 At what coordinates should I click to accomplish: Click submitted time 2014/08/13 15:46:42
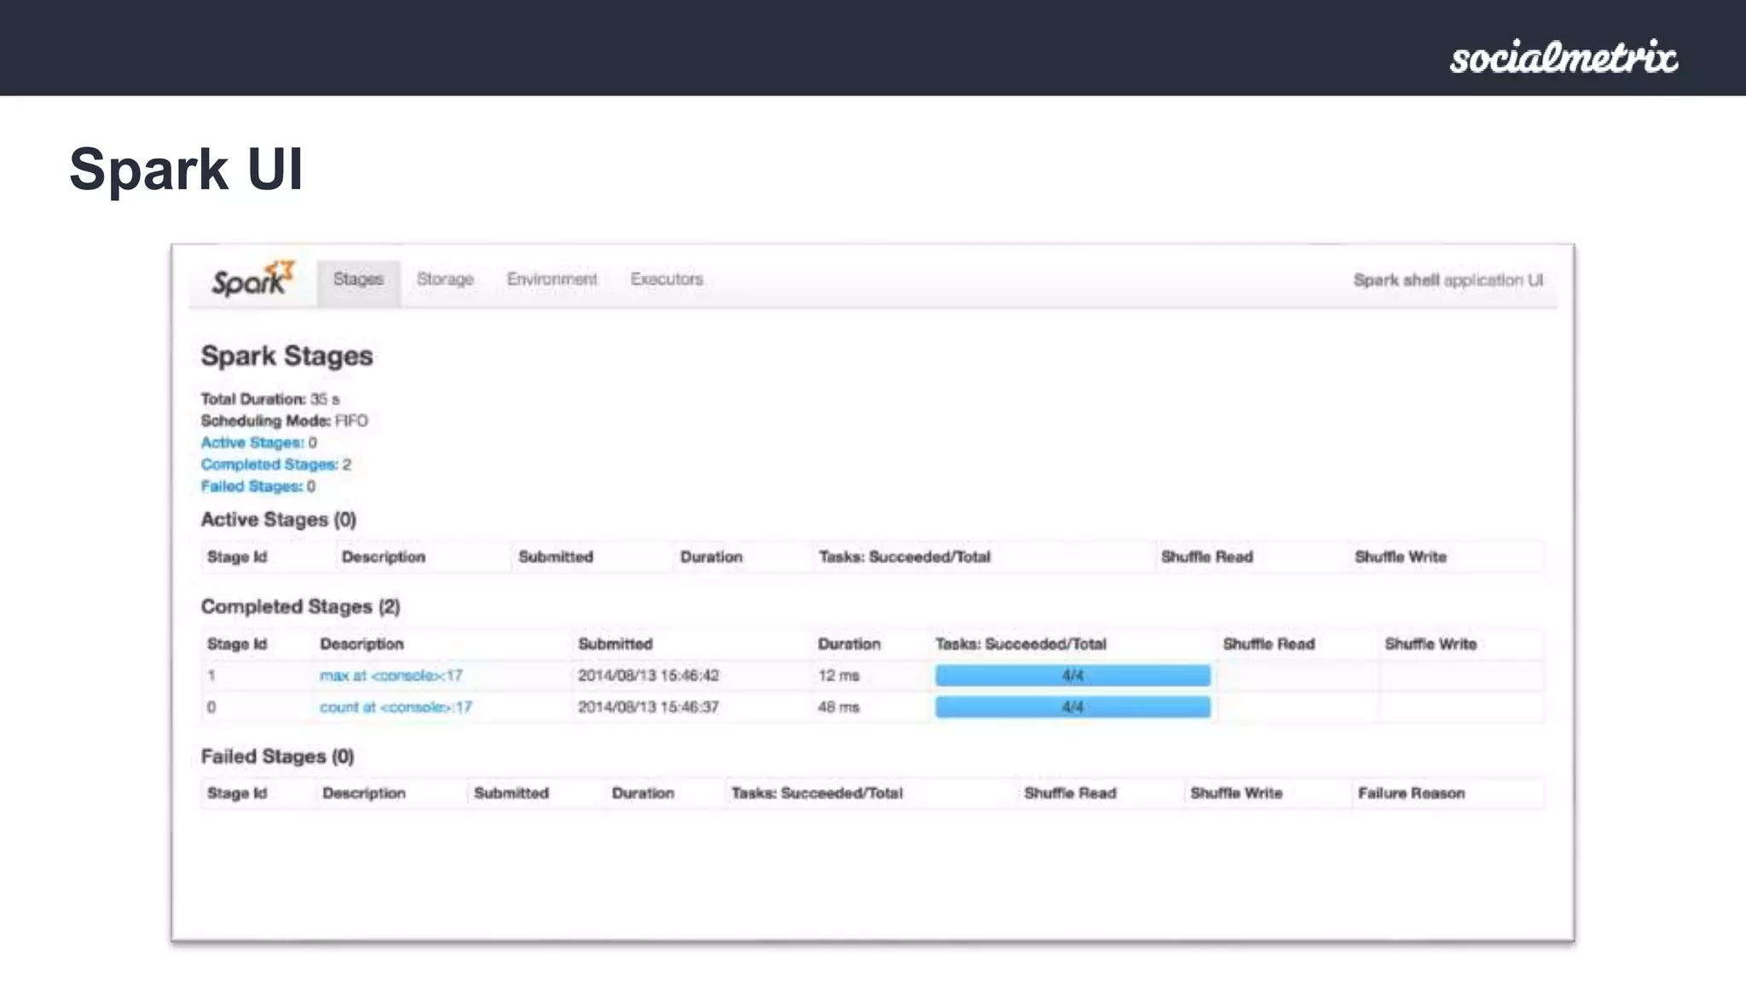click(x=648, y=676)
